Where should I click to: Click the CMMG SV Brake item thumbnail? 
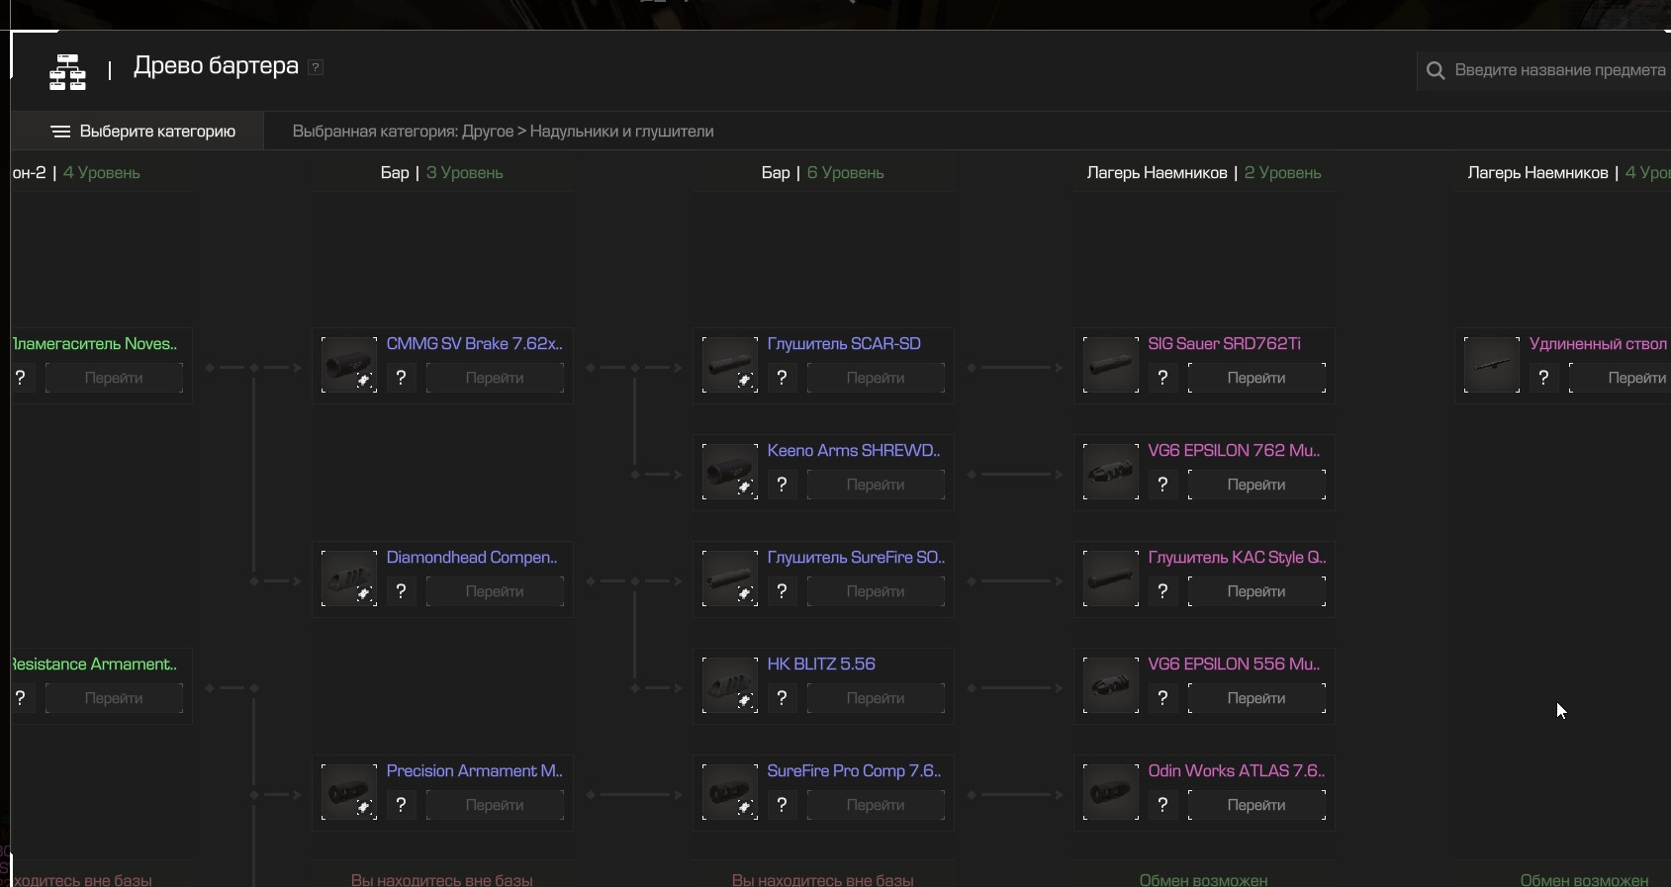[348, 365]
